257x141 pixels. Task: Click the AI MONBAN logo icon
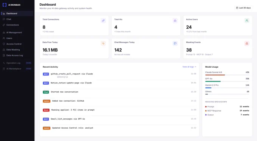tap(5, 5)
